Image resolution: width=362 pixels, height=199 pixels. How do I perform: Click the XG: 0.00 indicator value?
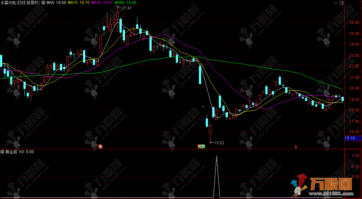click(26, 152)
